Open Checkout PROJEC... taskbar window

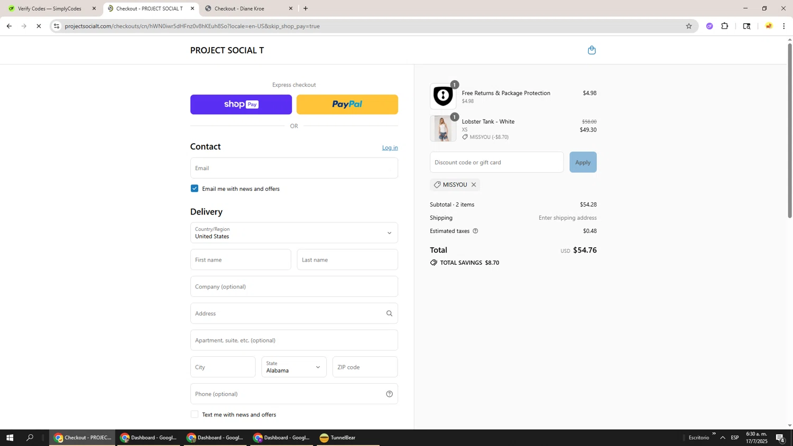tap(82, 438)
